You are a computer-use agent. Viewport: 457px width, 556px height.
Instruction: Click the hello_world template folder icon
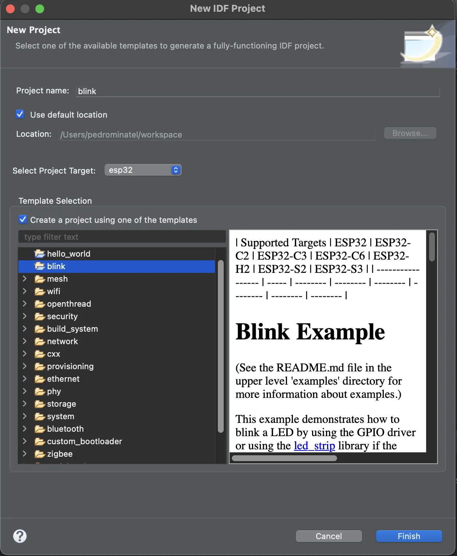point(39,254)
